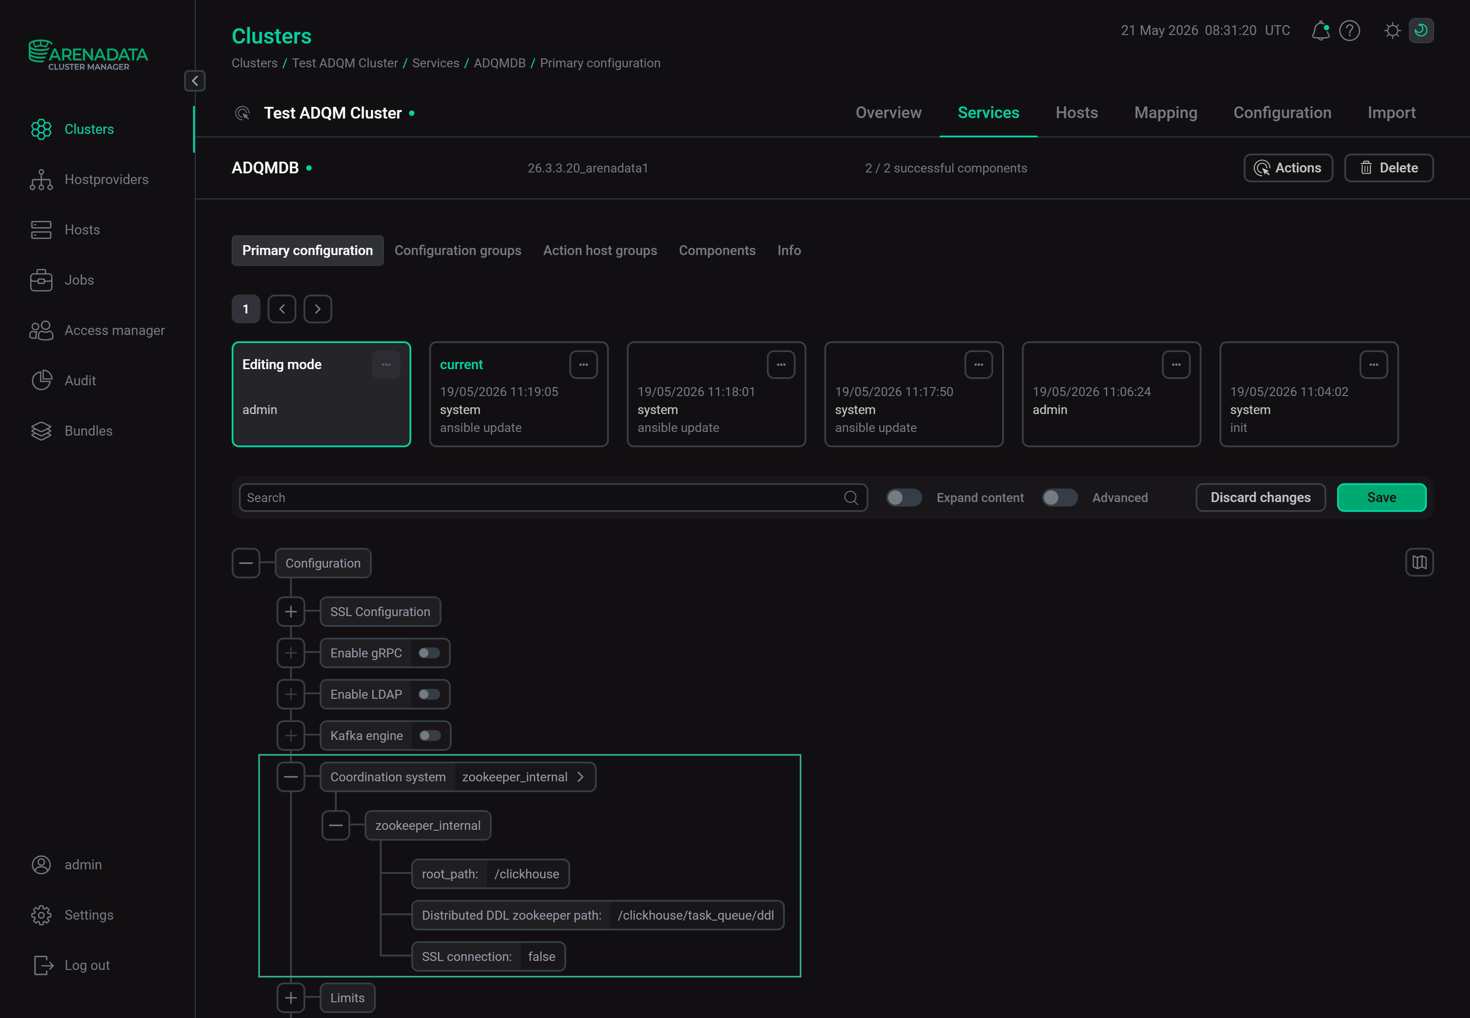This screenshot has width=1470, height=1018.
Task: Open cluster Configuration tab
Action: pyautogui.click(x=1282, y=113)
